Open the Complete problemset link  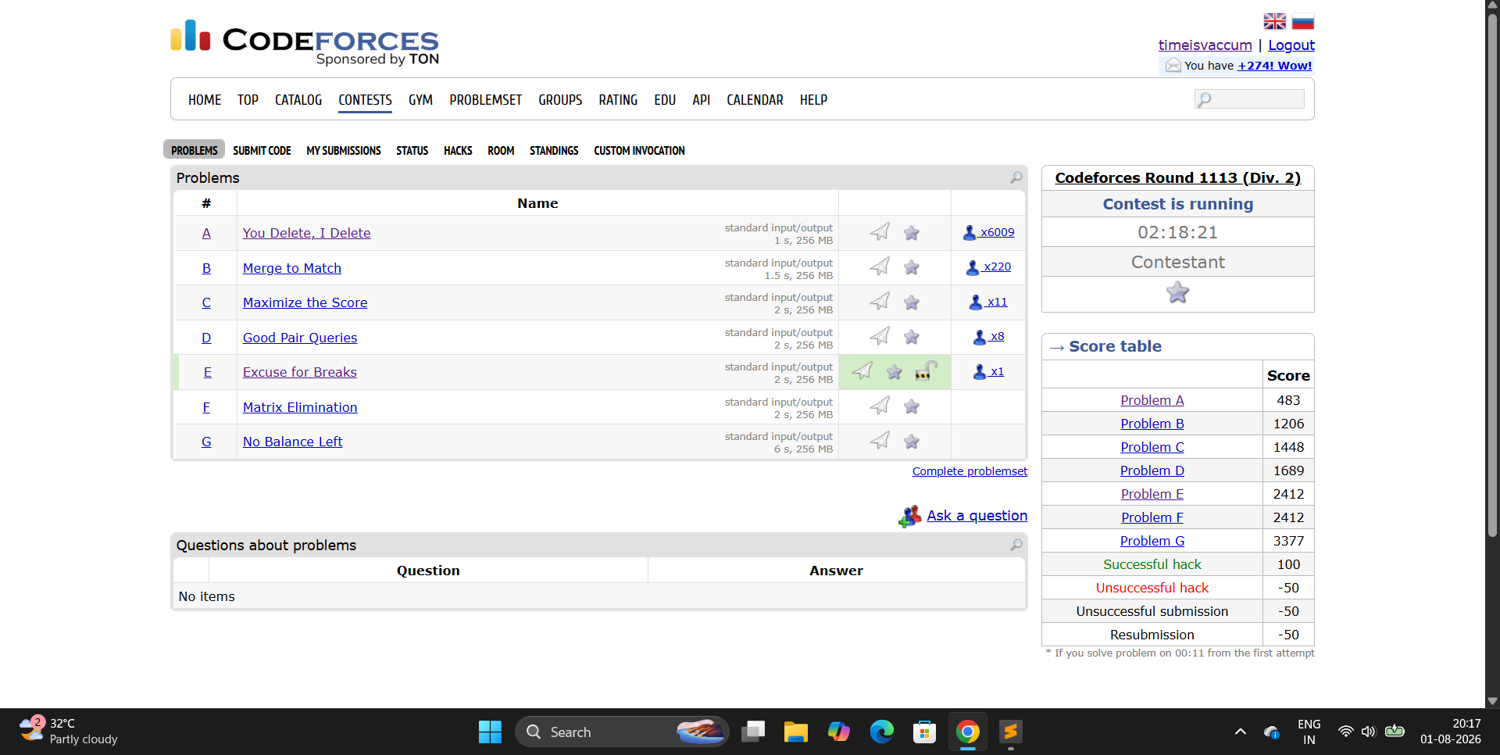pos(970,471)
